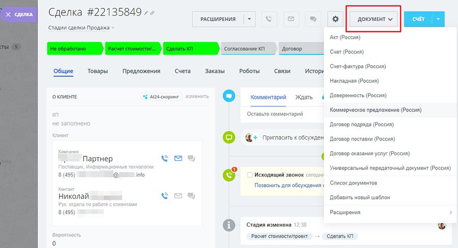
Task: Open the Счёт button dropdown arrow
Action: [438, 19]
